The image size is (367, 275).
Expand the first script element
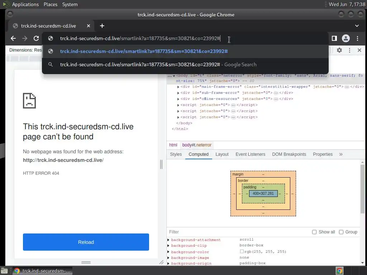coord(178,105)
